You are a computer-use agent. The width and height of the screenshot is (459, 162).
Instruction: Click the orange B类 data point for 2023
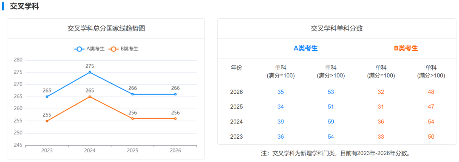click(x=47, y=121)
